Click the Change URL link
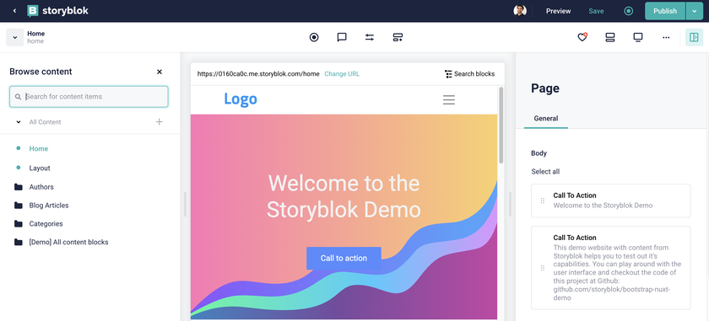This screenshot has height=321, width=709. 342,73
